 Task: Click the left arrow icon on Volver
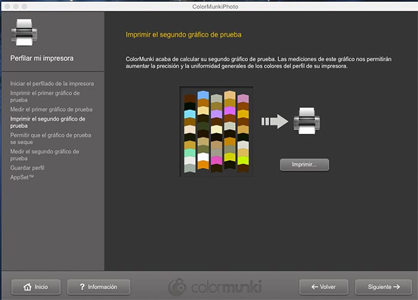(x=315, y=287)
